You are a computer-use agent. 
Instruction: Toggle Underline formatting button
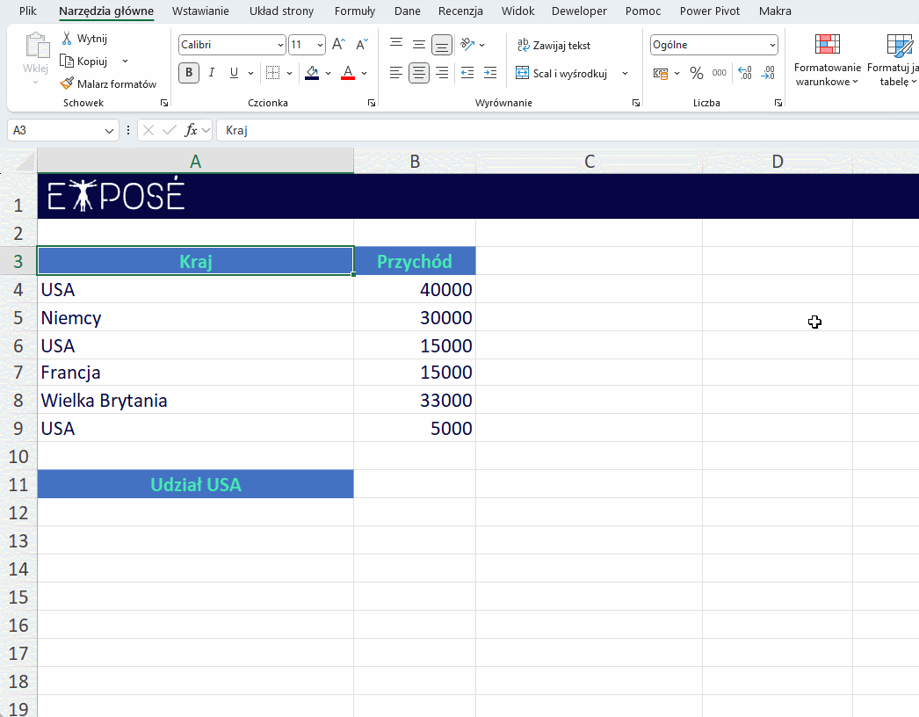pyautogui.click(x=234, y=73)
